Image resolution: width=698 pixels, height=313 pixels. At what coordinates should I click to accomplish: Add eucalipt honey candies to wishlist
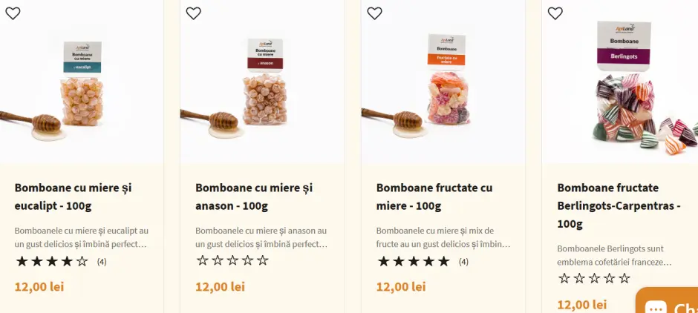pyautogui.click(x=13, y=13)
